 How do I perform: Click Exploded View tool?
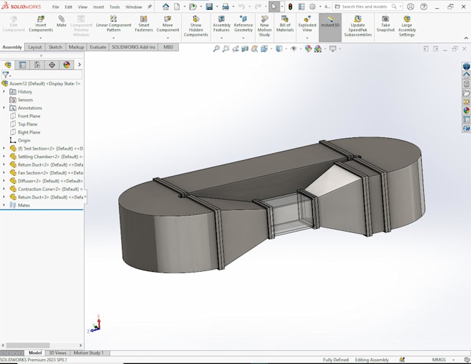click(x=307, y=24)
